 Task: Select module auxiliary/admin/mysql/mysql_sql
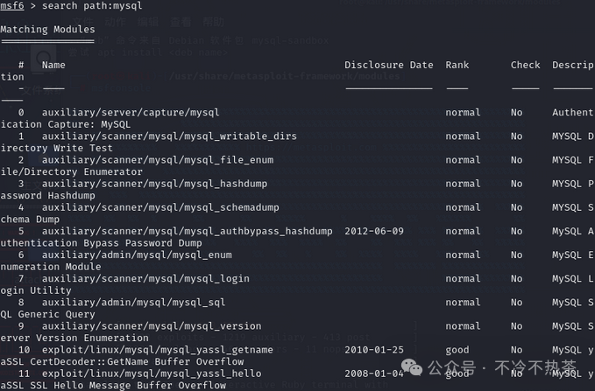coord(133,303)
